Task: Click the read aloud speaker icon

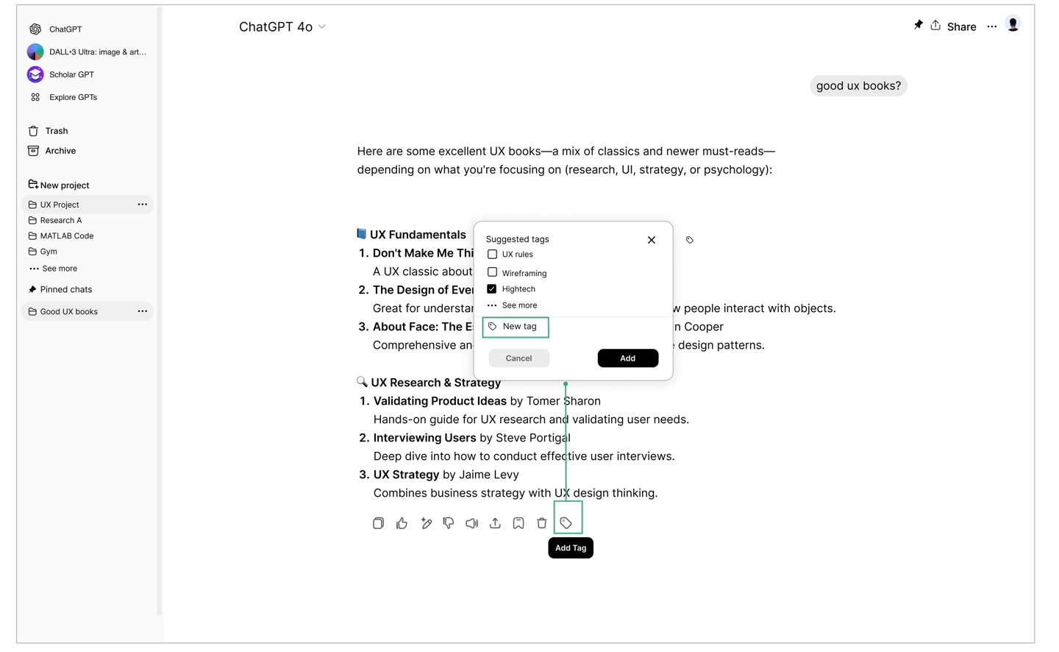Action: point(472,523)
